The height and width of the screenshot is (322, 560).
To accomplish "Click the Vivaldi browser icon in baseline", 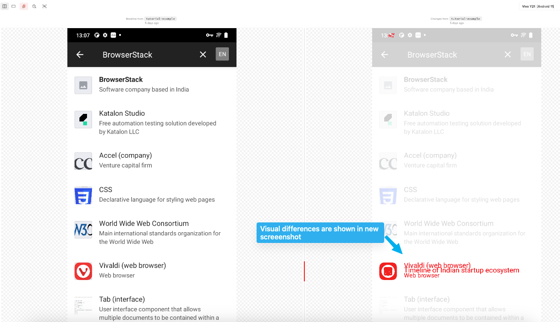I will (83, 271).
